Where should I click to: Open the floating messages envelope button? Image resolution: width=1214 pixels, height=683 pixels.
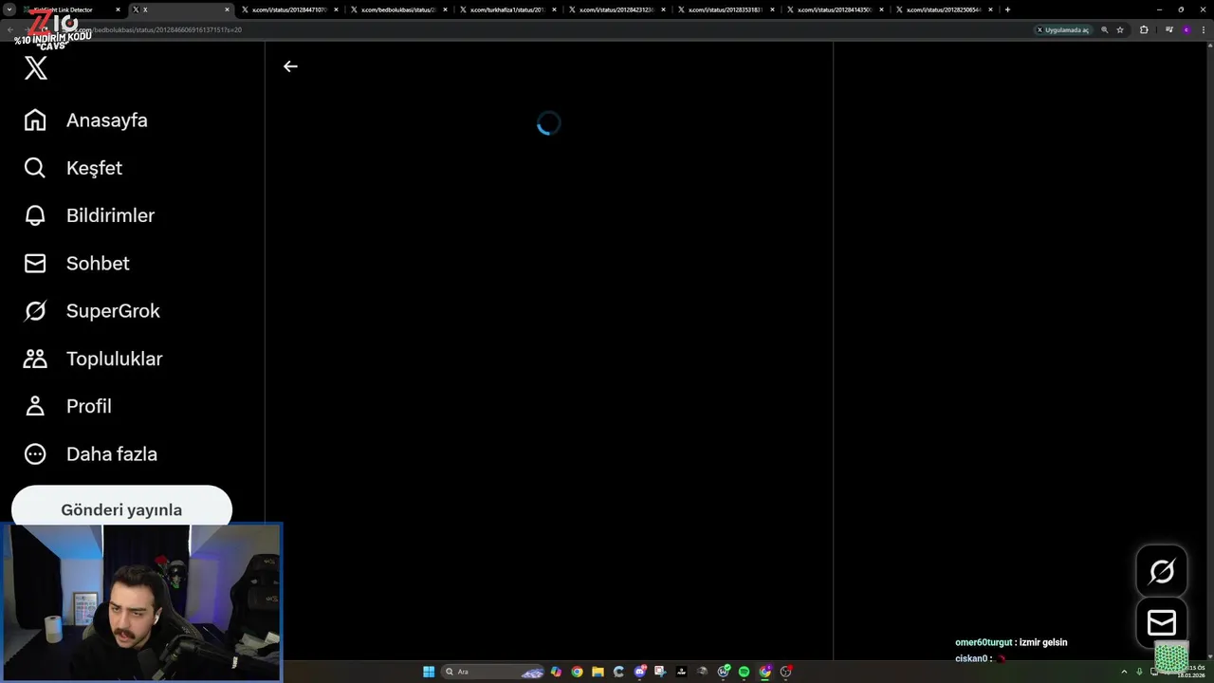[x=1162, y=622]
